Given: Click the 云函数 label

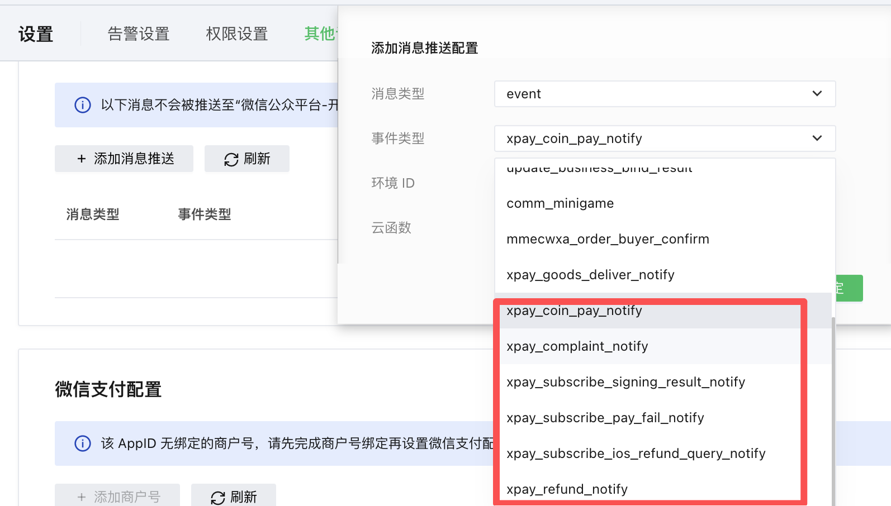Looking at the screenshot, I should 391,228.
